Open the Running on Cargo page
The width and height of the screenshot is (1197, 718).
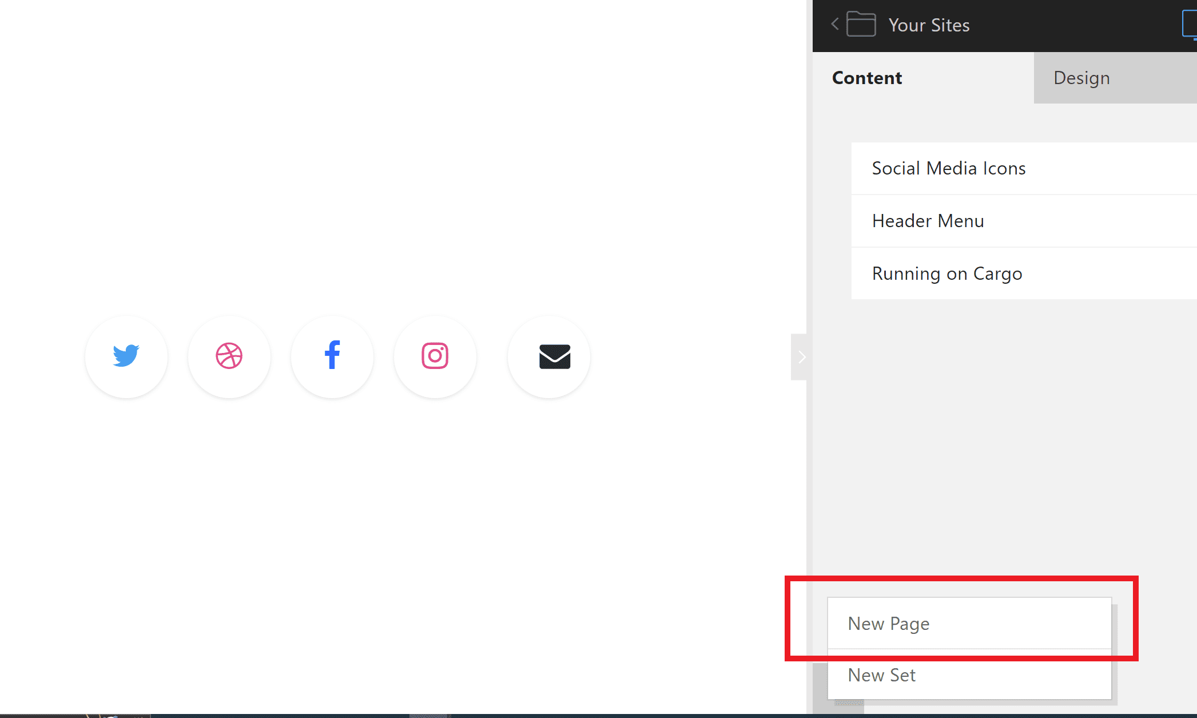(1024, 273)
